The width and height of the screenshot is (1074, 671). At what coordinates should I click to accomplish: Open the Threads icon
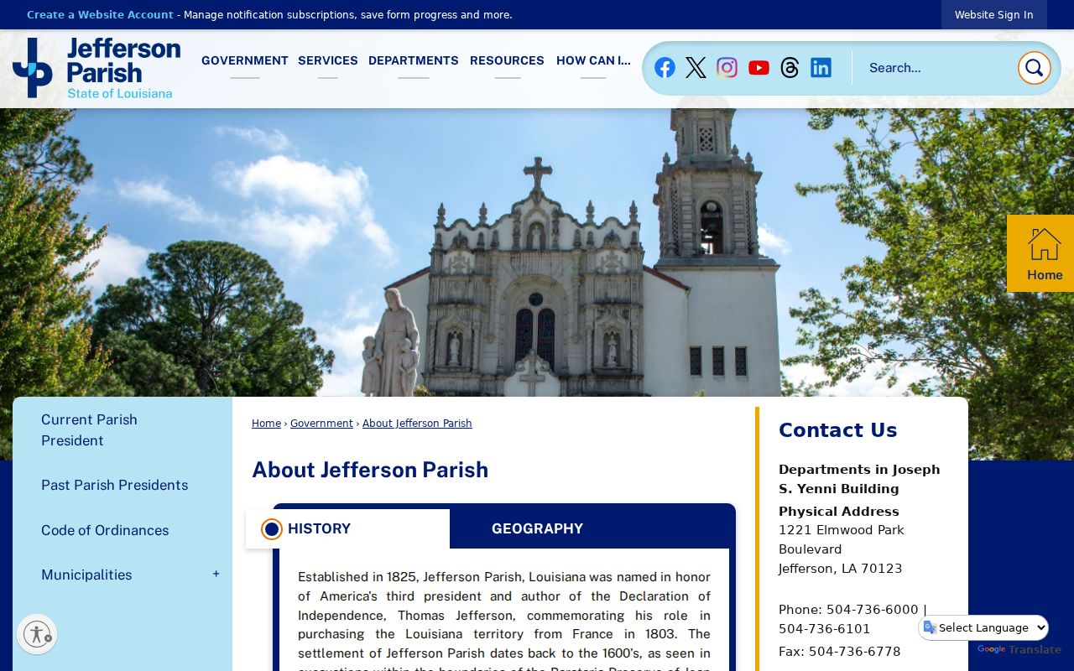[x=790, y=68]
